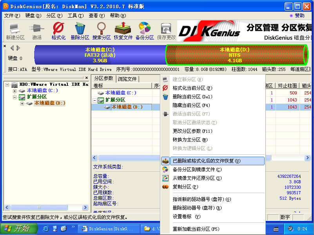Select the 本地磁盘(C:) partition bar
The width and height of the screenshot is (314, 235).
coord(100,55)
